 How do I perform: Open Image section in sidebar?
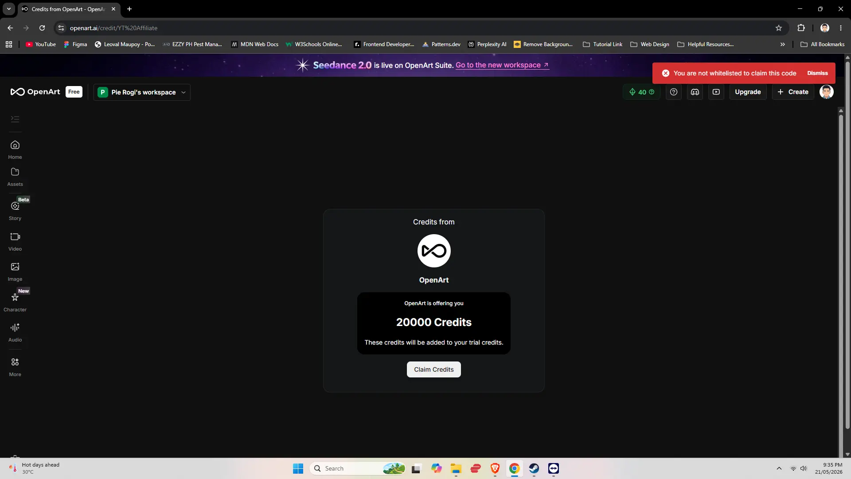click(15, 272)
